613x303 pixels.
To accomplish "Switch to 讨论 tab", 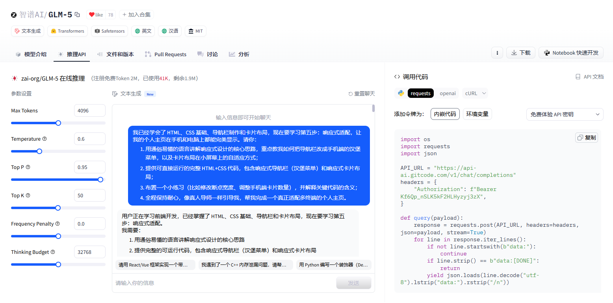I will [x=208, y=54].
